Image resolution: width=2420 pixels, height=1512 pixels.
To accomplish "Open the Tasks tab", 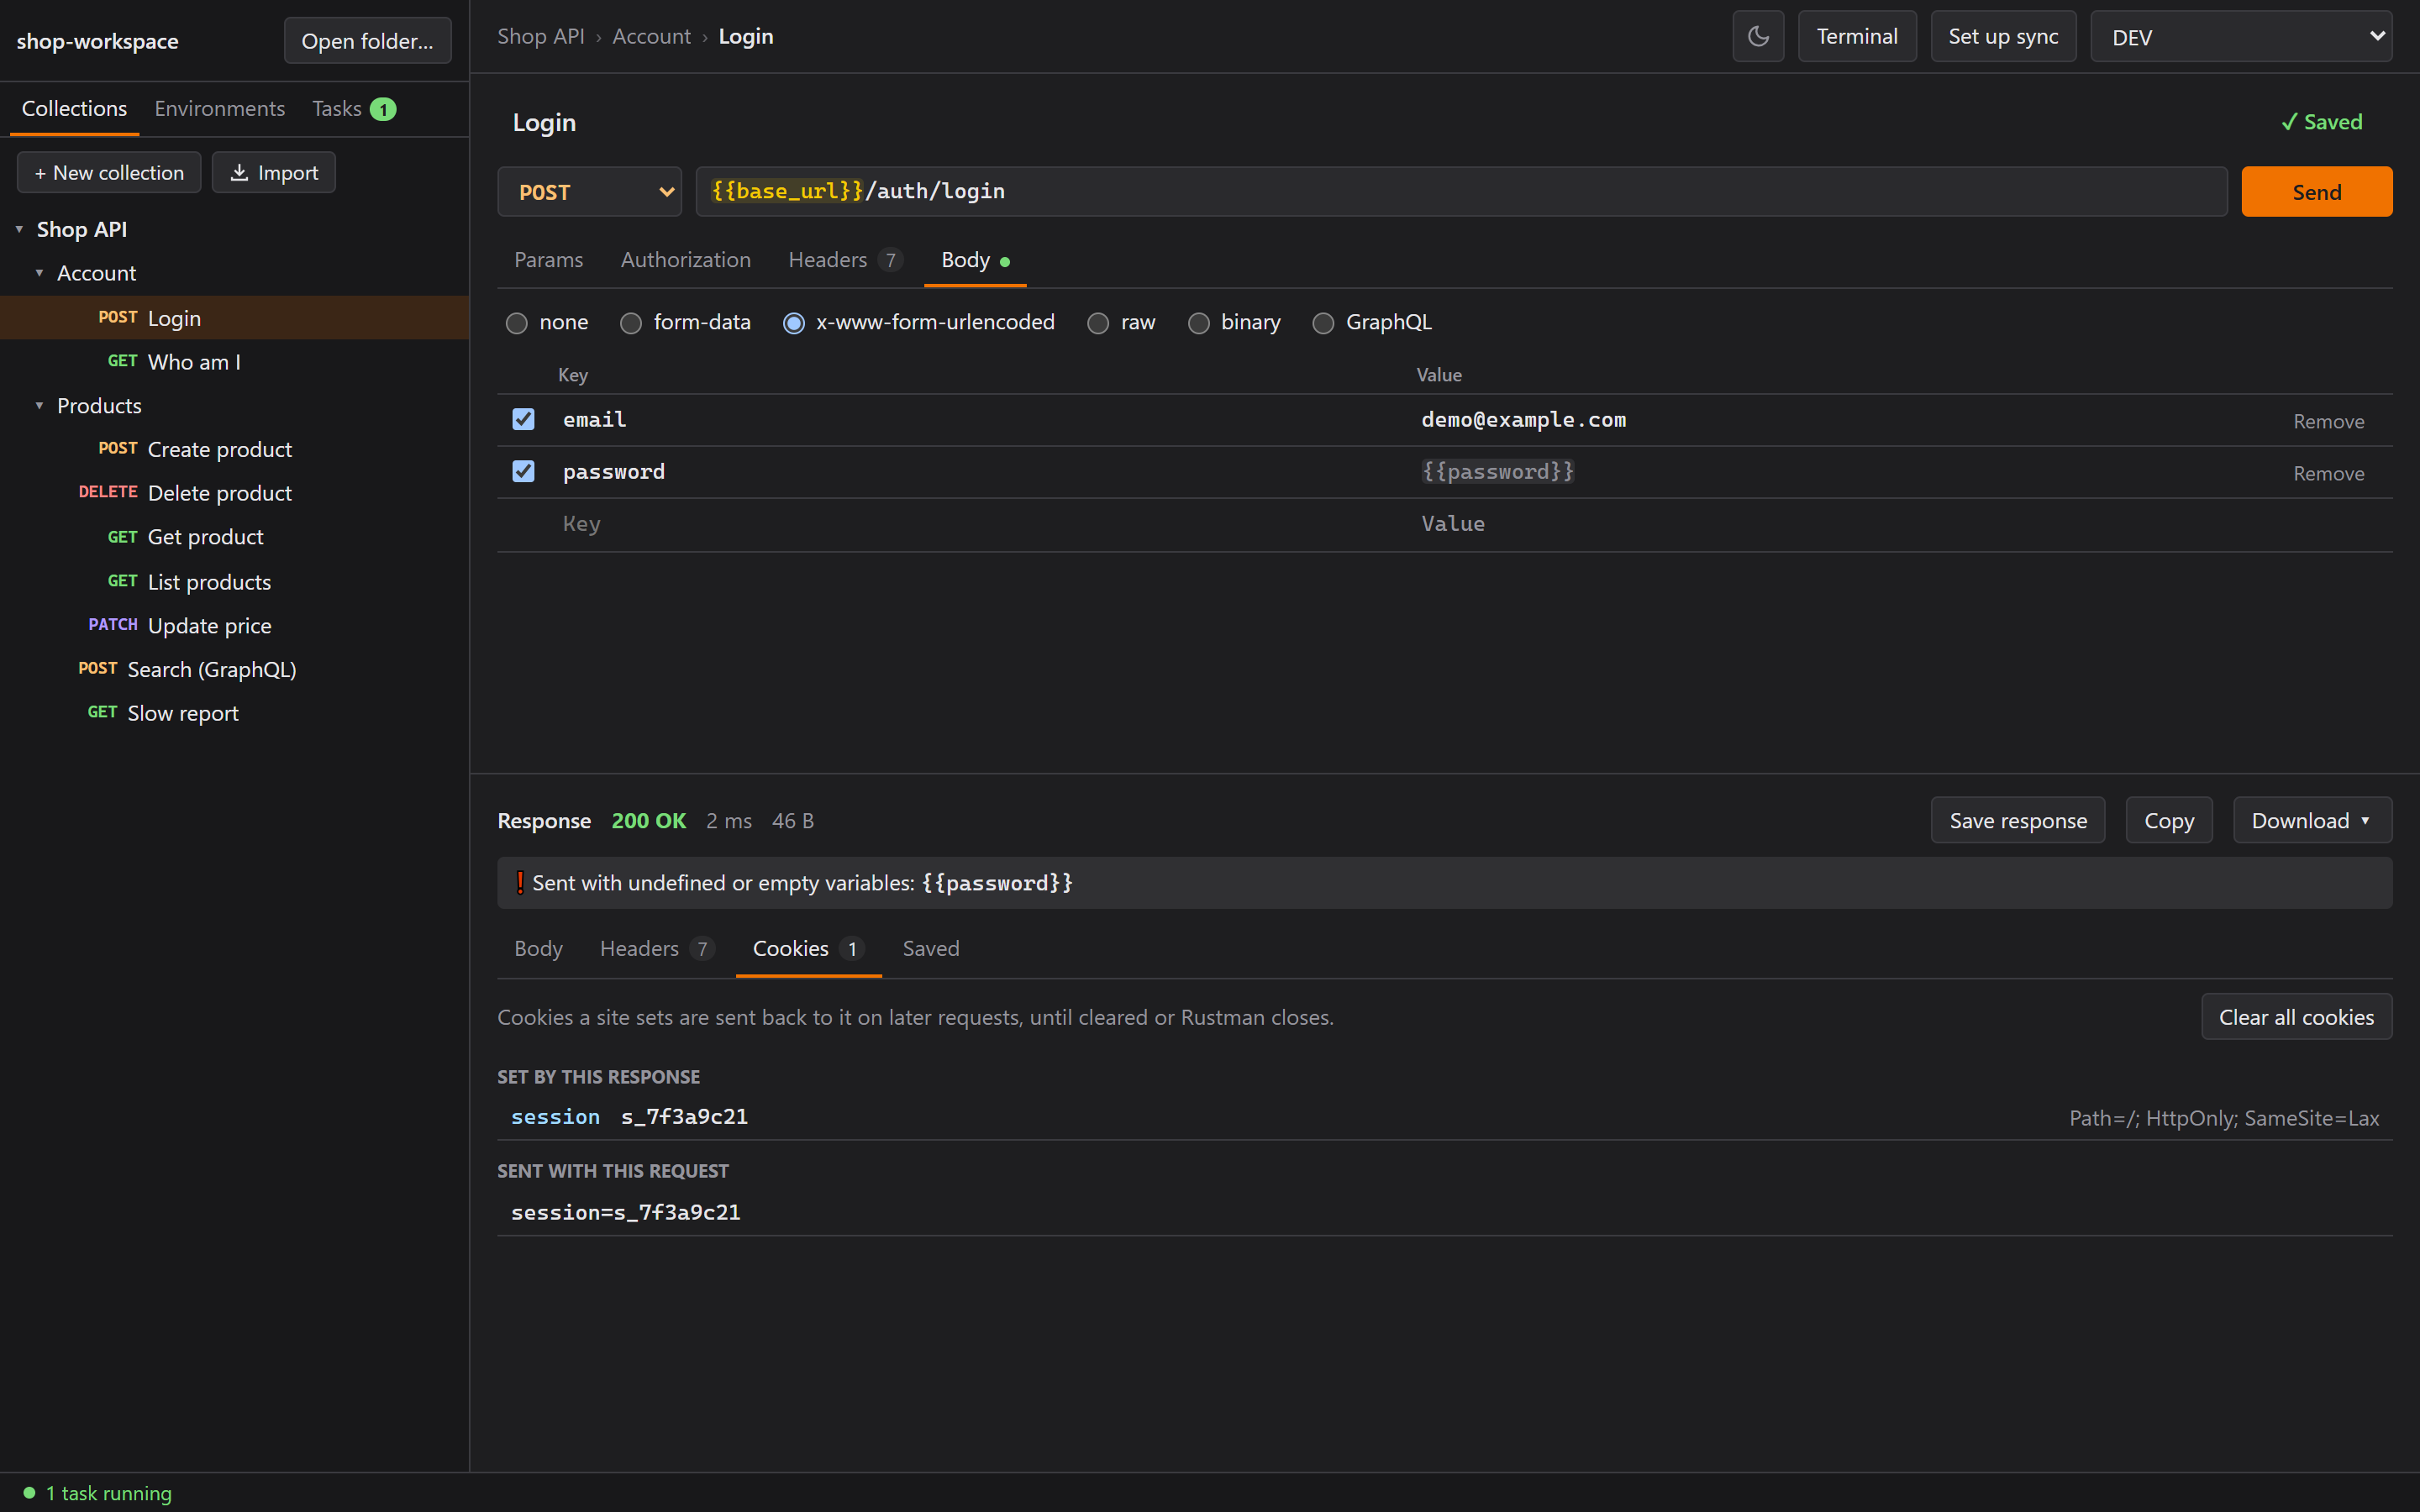I will click(354, 109).
